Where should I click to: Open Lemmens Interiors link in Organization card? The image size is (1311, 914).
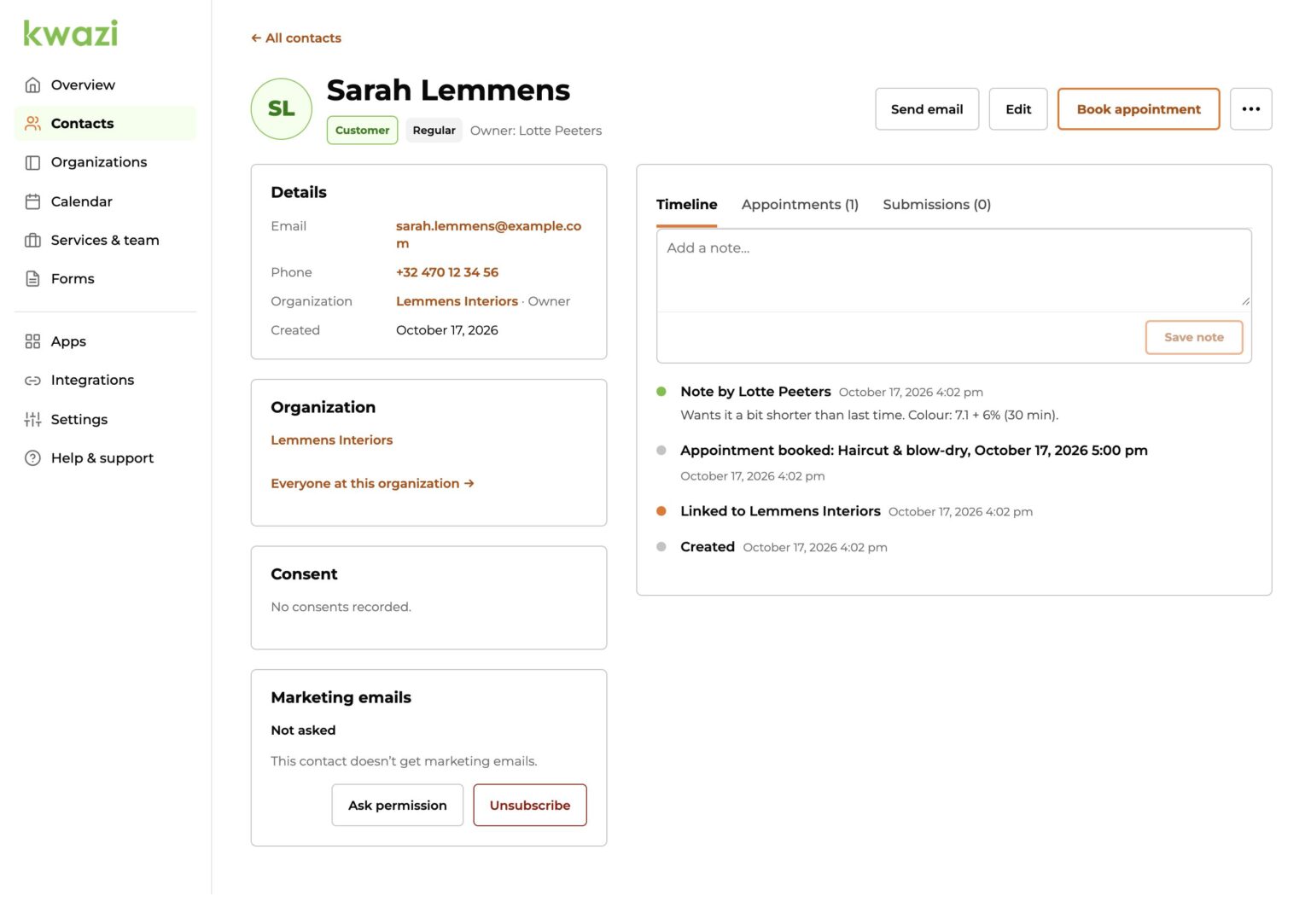click(332, 440)
